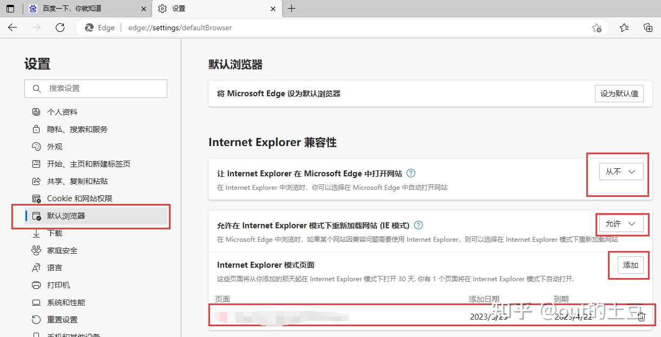Click the family icon beside 家庭安全
661x337 pixels.
click(x=36, y=250)
